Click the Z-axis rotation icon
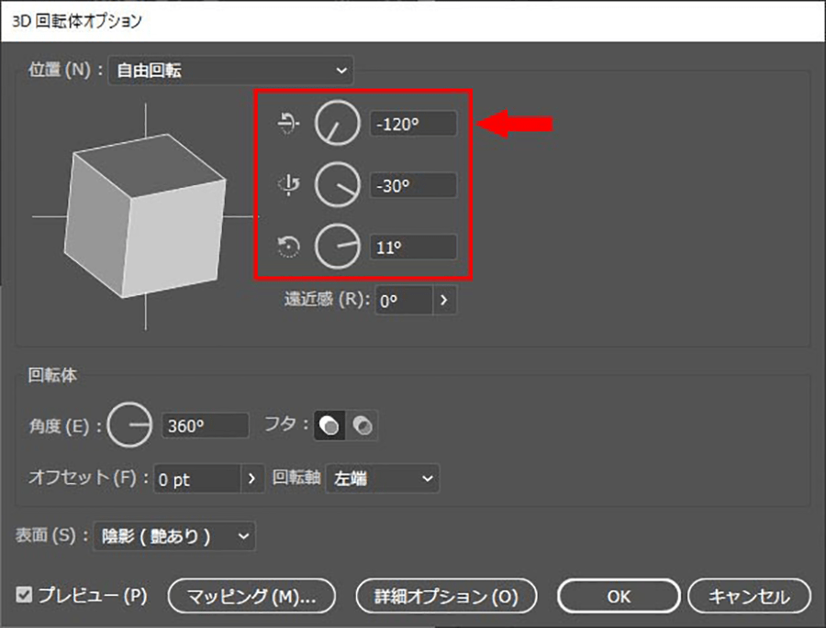The image size is (826, 628). pos(288,247)
